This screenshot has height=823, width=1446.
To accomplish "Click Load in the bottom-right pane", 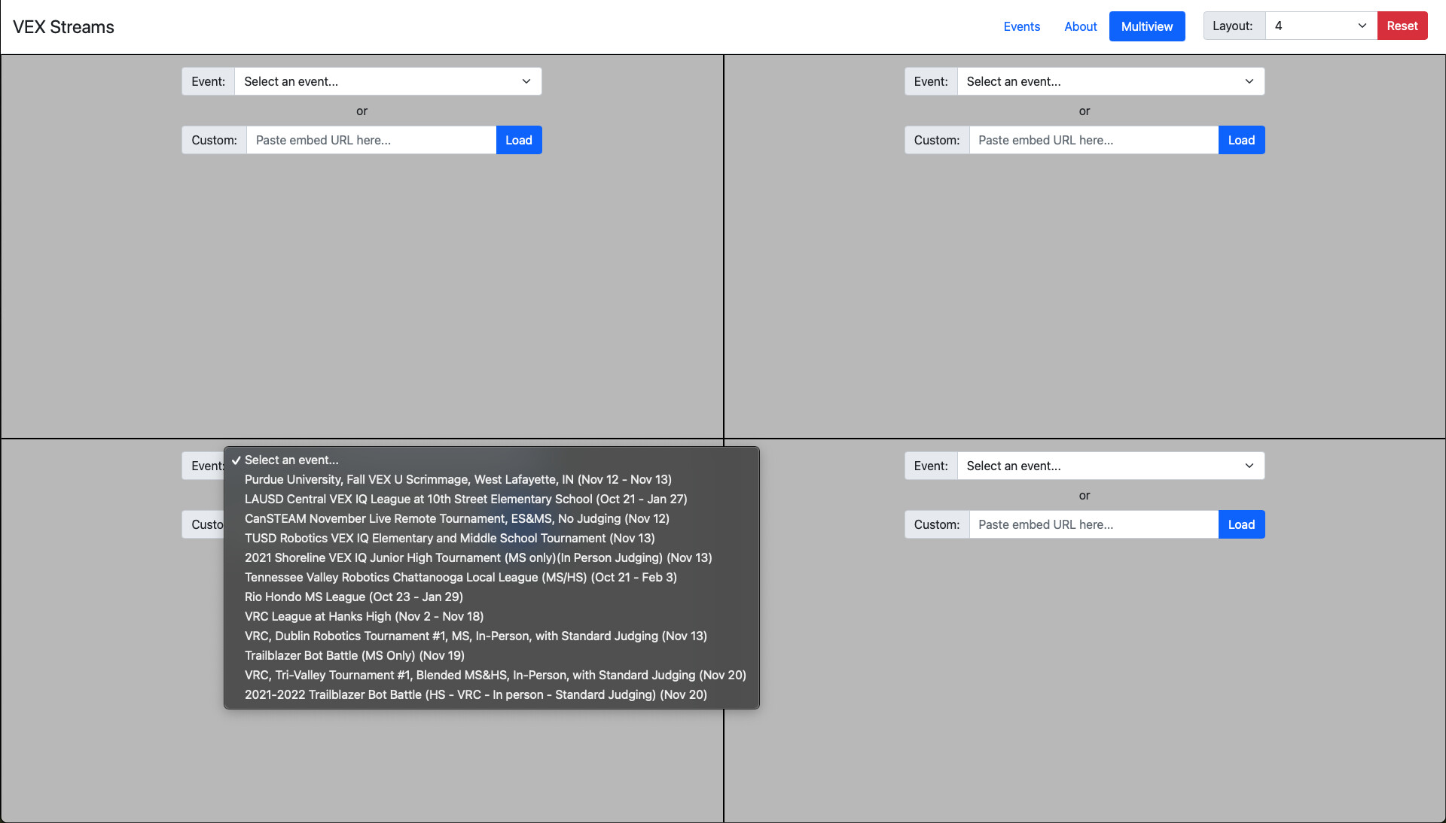I will click(1241, 524).
